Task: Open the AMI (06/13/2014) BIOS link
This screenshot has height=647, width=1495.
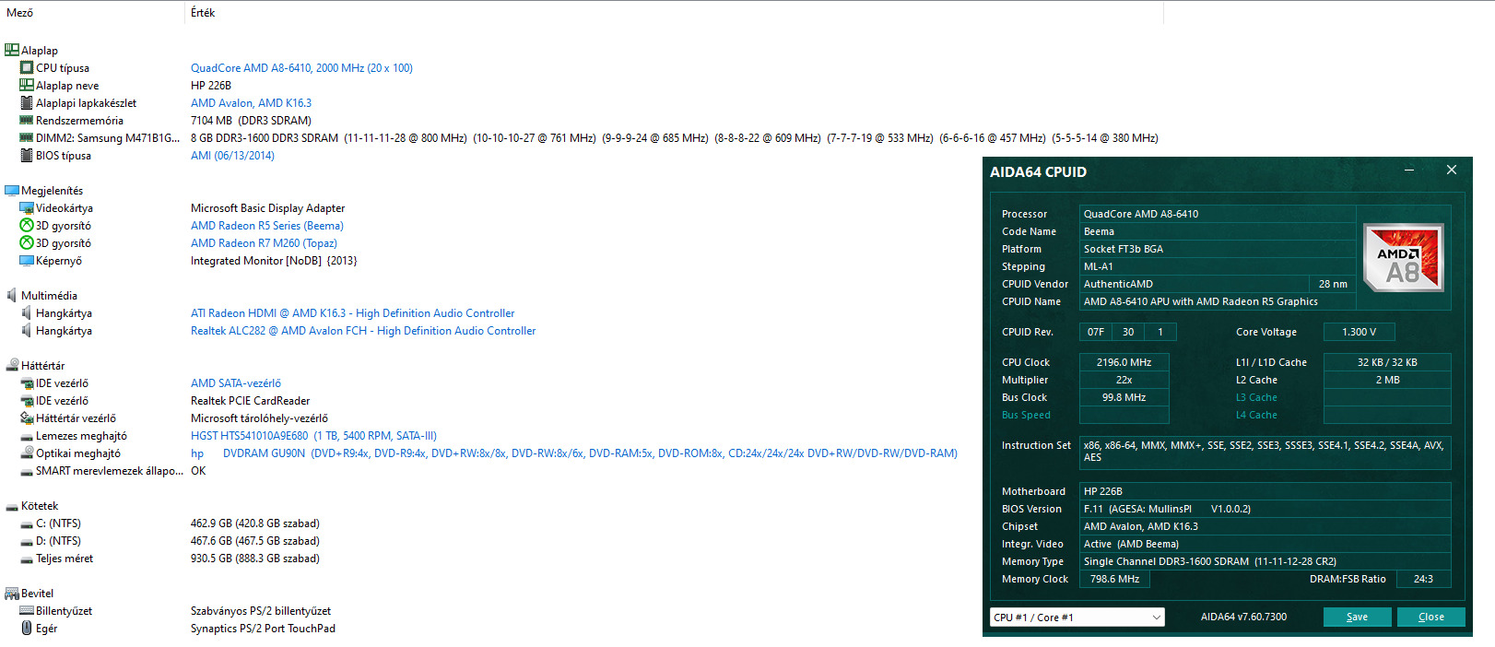Action: tap(232, 155)
